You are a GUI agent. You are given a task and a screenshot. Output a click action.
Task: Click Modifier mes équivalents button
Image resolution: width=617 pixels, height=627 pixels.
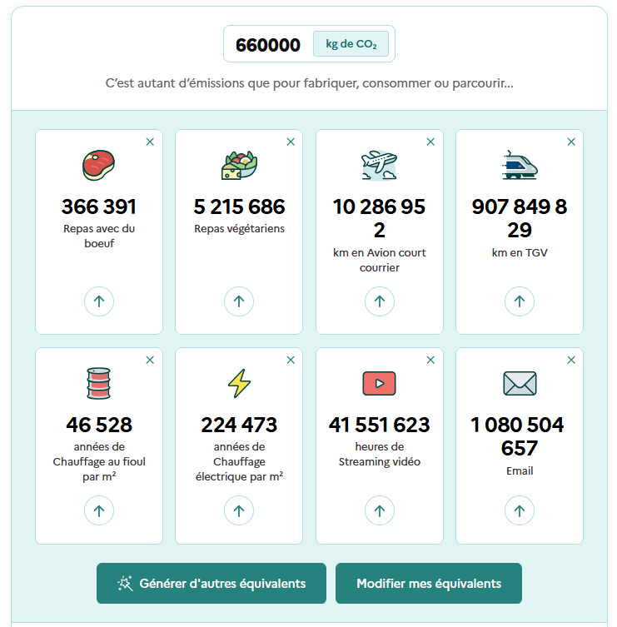pos(429,583)
